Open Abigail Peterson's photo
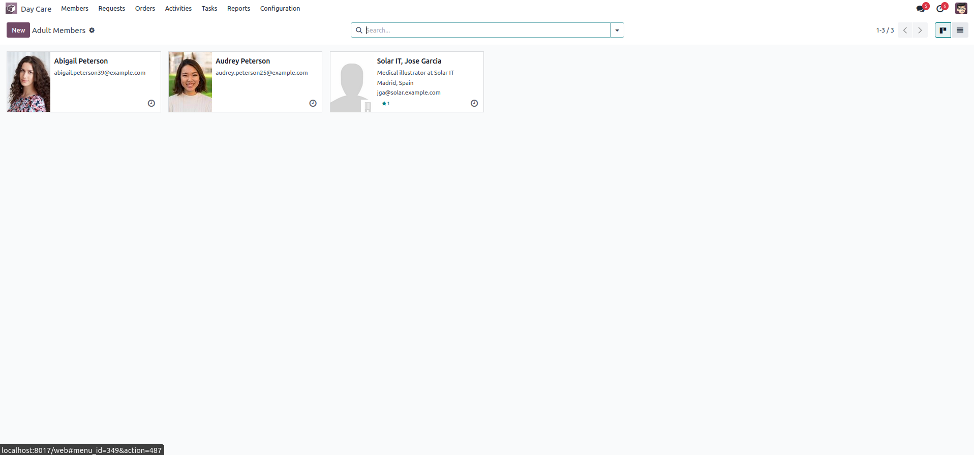 coord(28,82)
